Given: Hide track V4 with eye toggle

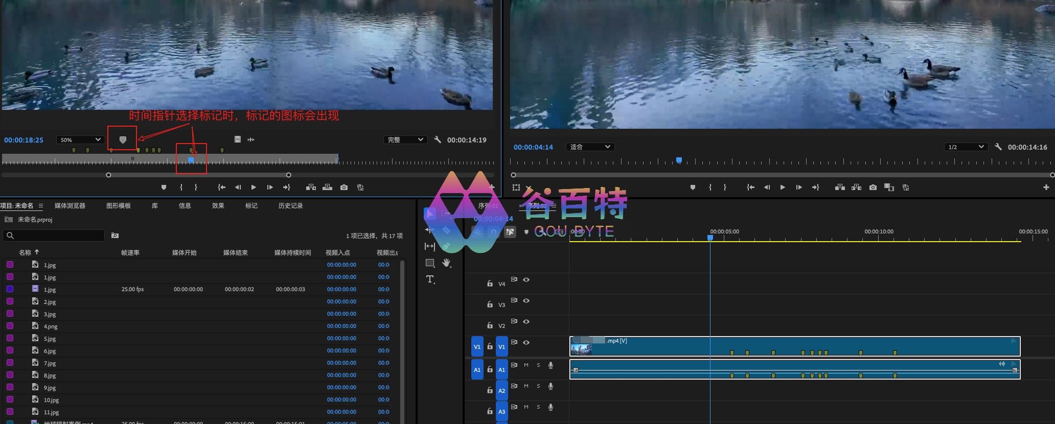Looking at the screenshot, I should [526, 280].
